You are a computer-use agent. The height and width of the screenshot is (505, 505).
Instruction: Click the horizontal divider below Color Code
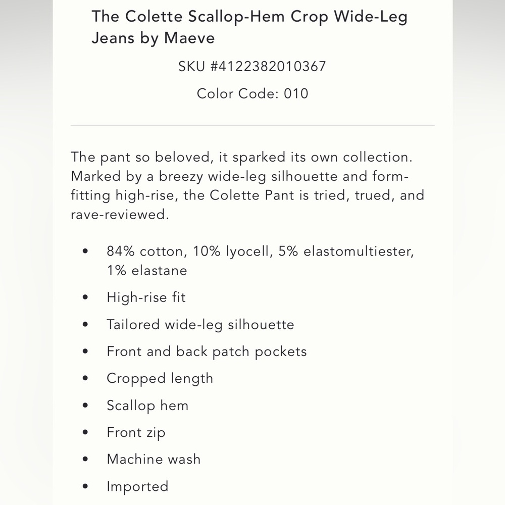click(x=252, y=126)
